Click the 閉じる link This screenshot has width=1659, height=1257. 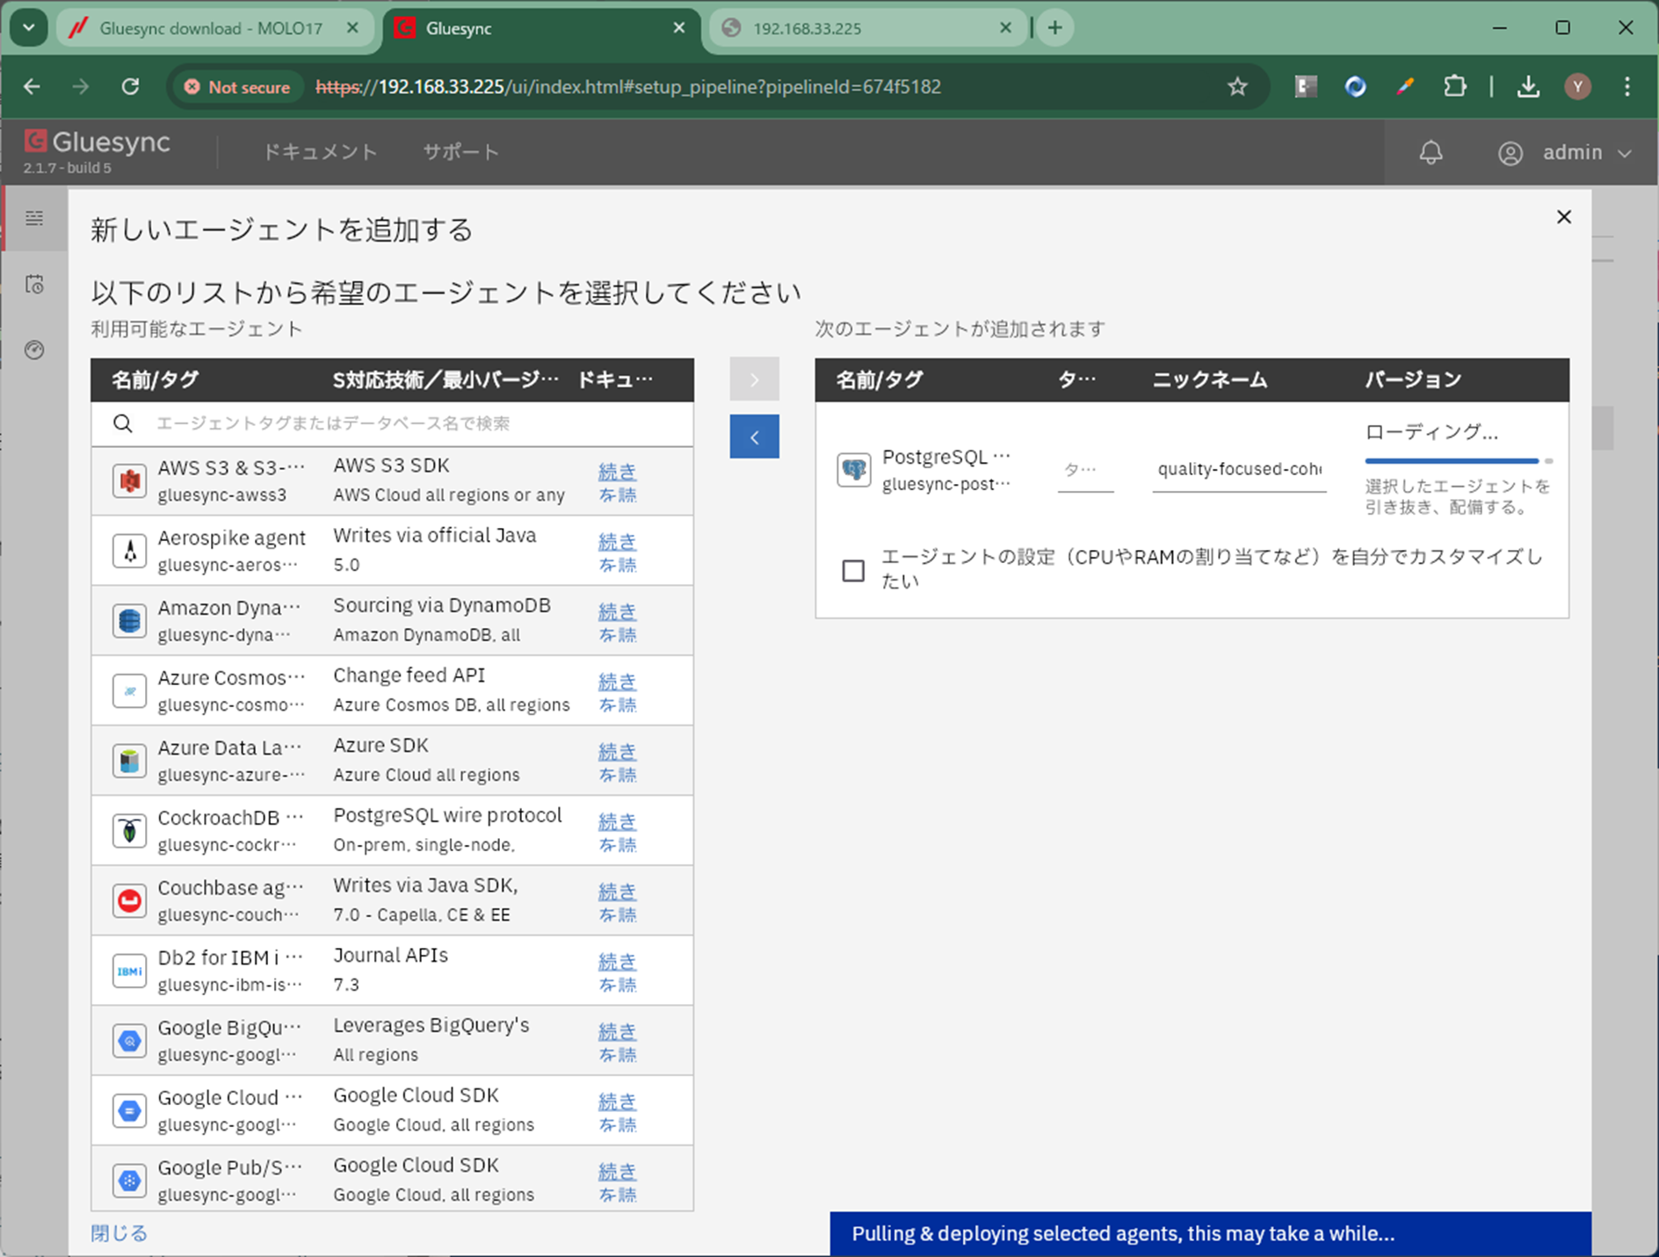tap(119, 1232)
